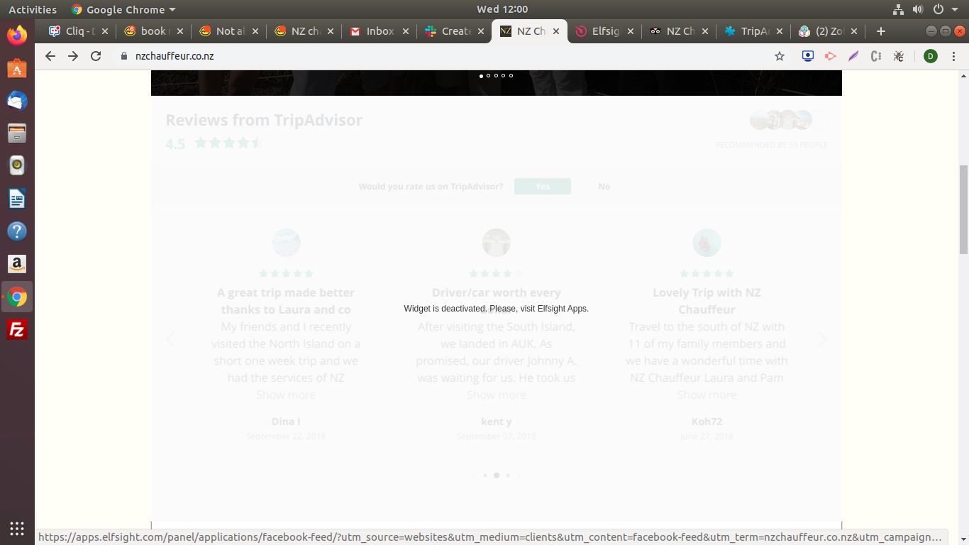
Task: Click the Activities button
Action: click(x=32, y=9)
